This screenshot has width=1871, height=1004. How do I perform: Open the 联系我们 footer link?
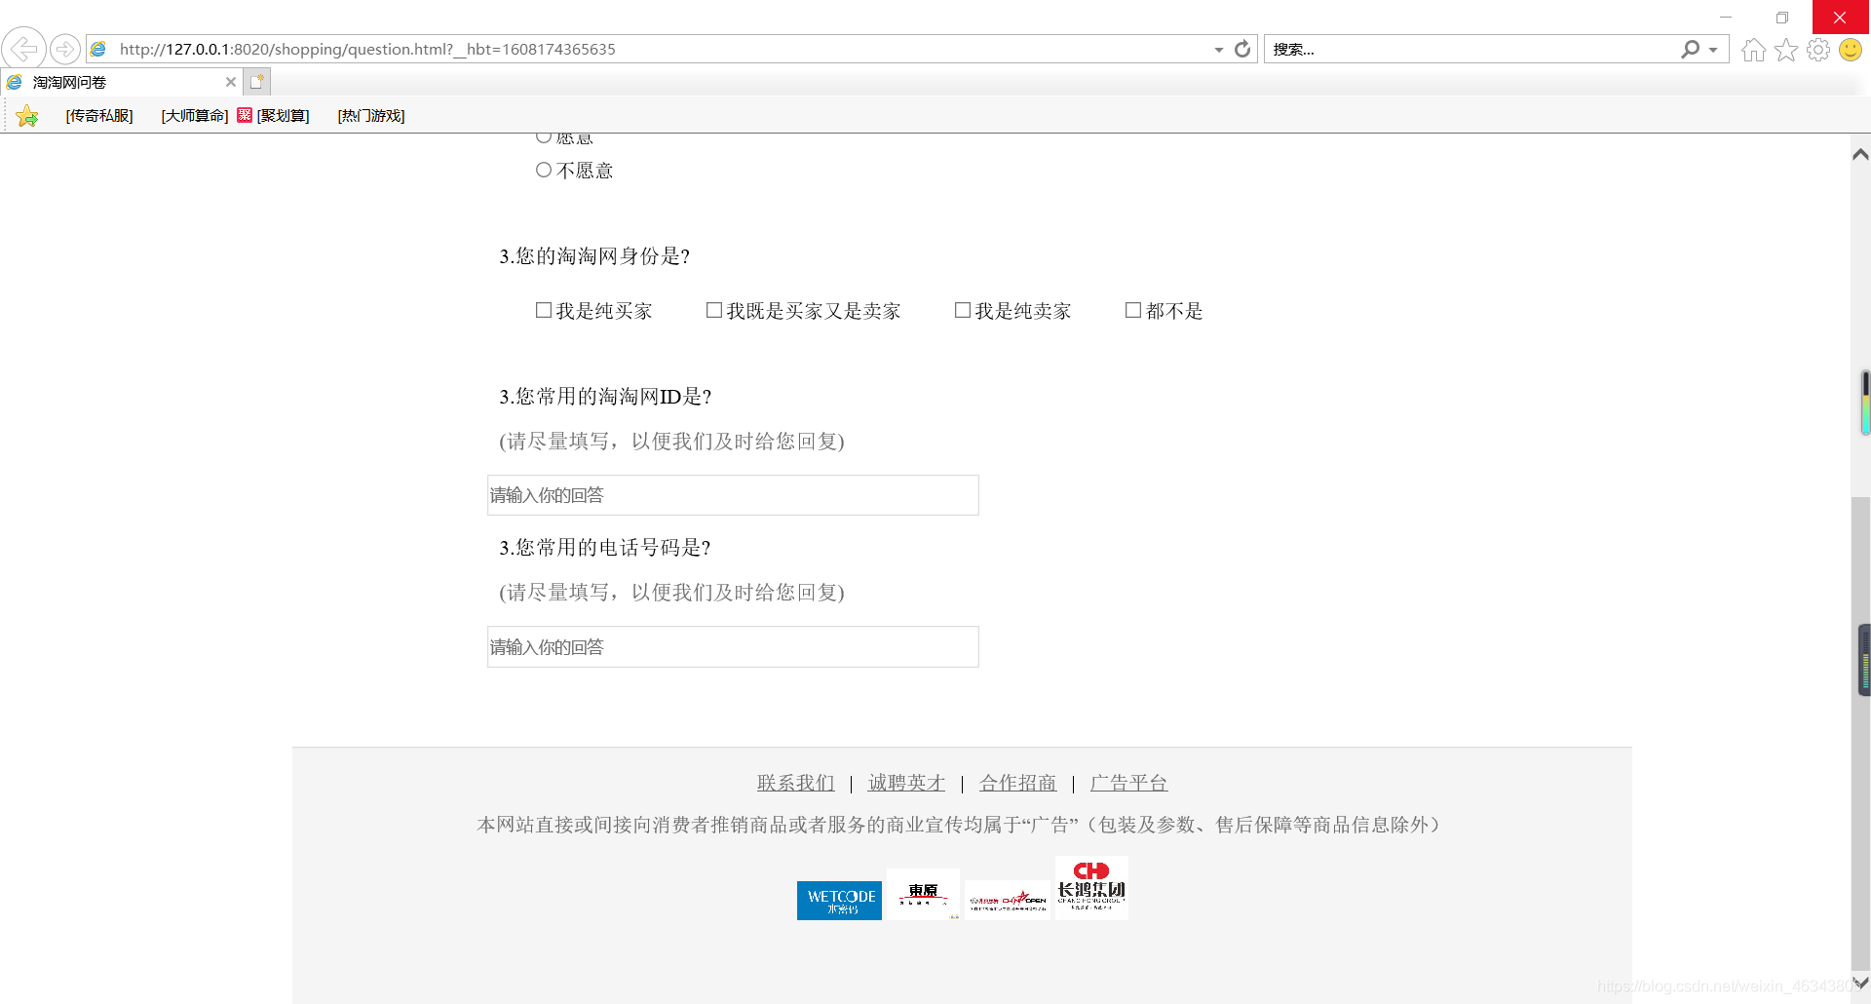[x=796, y=783]
